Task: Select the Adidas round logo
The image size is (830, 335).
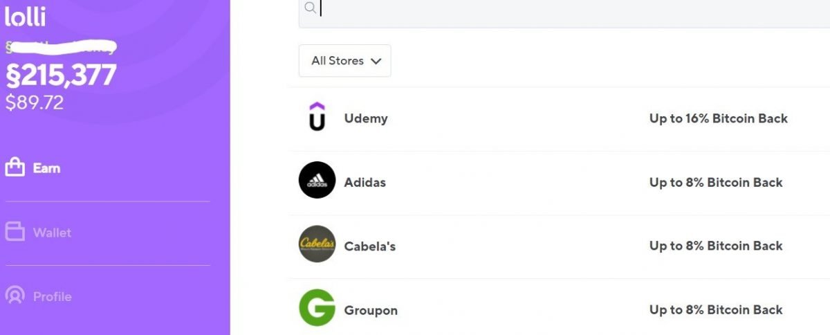Action: (x=317, y=180)
